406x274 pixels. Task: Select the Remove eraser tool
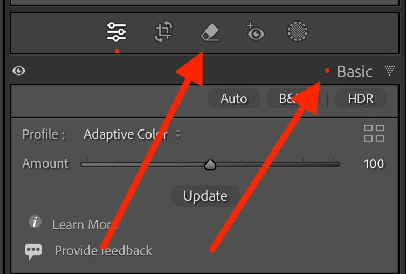(210, 32)
